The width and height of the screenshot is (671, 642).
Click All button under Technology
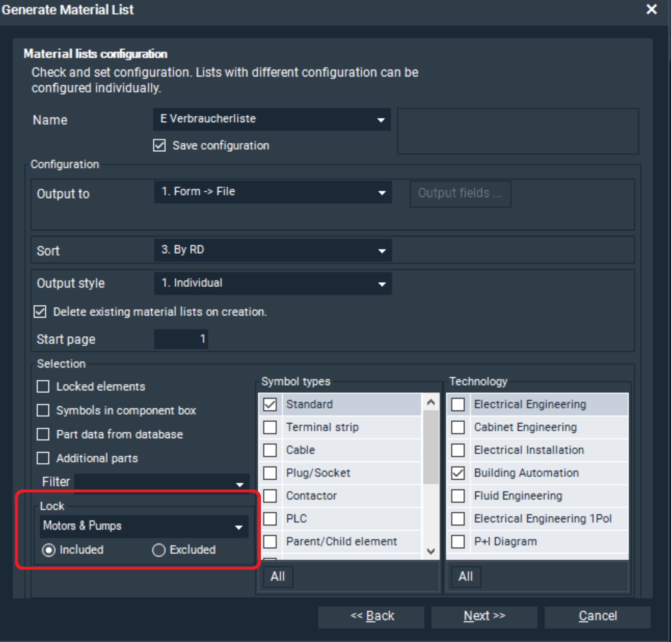point(466,577)
